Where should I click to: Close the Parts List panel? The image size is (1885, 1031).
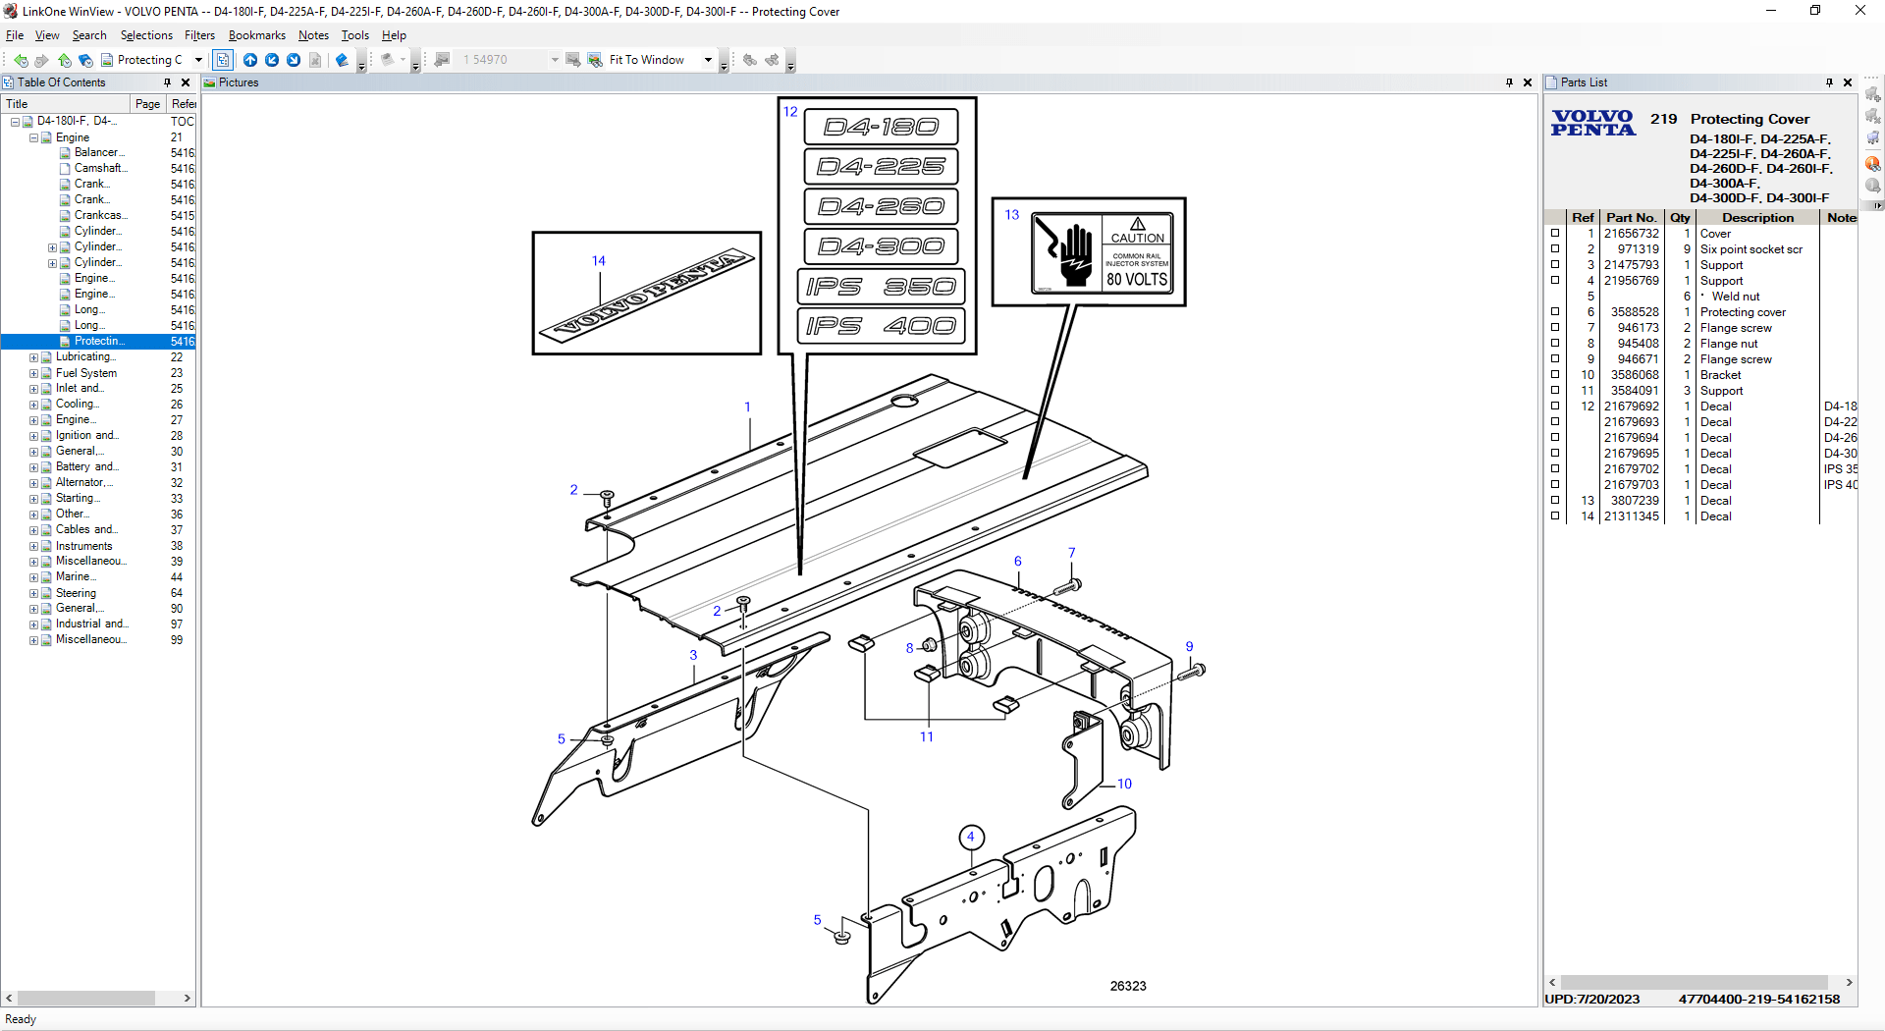pos(1848,82)
